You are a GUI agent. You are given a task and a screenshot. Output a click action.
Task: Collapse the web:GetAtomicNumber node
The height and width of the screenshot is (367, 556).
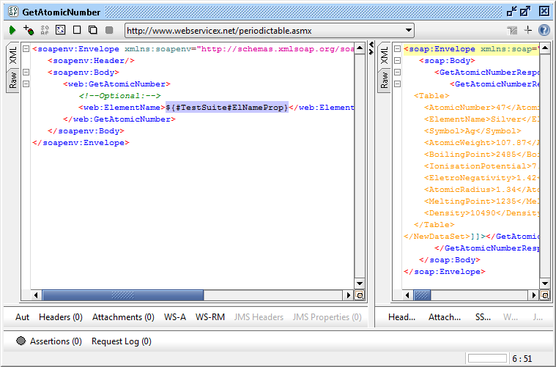coord(26,84)
